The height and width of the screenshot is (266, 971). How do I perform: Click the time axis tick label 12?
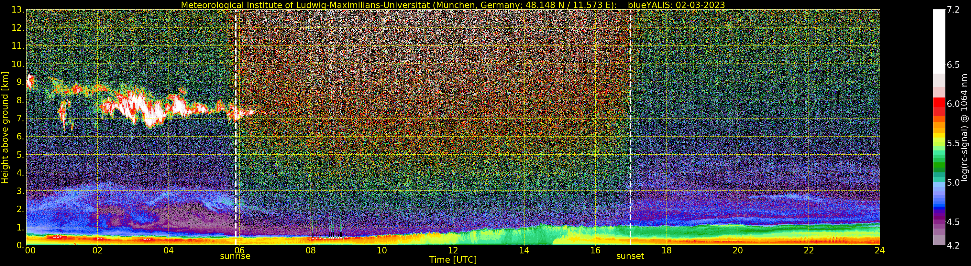(453, 251)
